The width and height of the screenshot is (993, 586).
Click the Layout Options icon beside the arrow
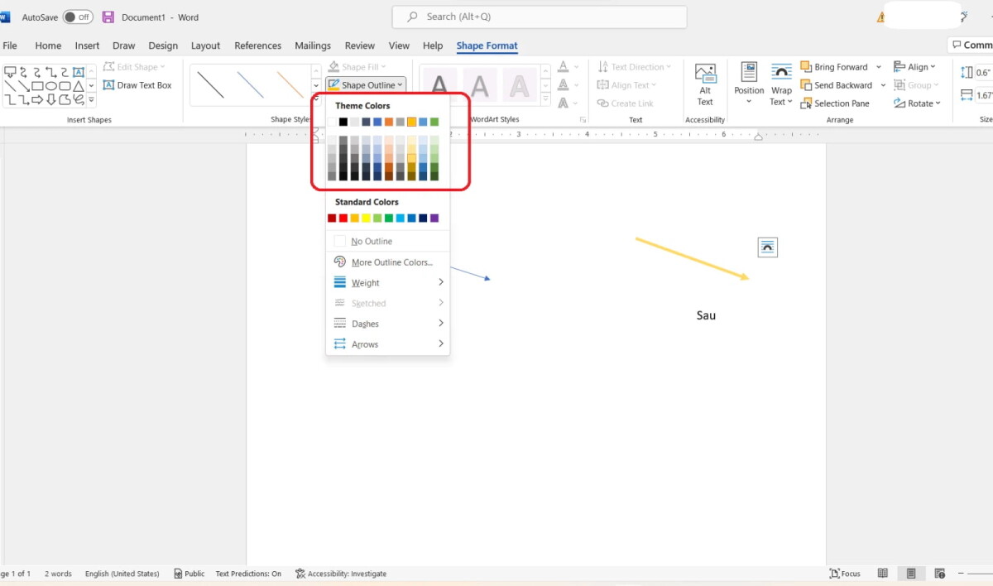pos(767,247)
